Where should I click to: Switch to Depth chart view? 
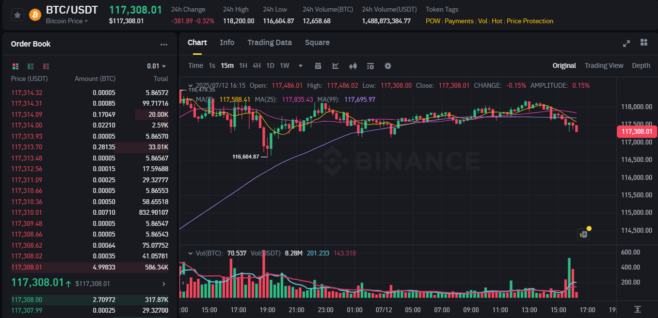coord(641,65)
